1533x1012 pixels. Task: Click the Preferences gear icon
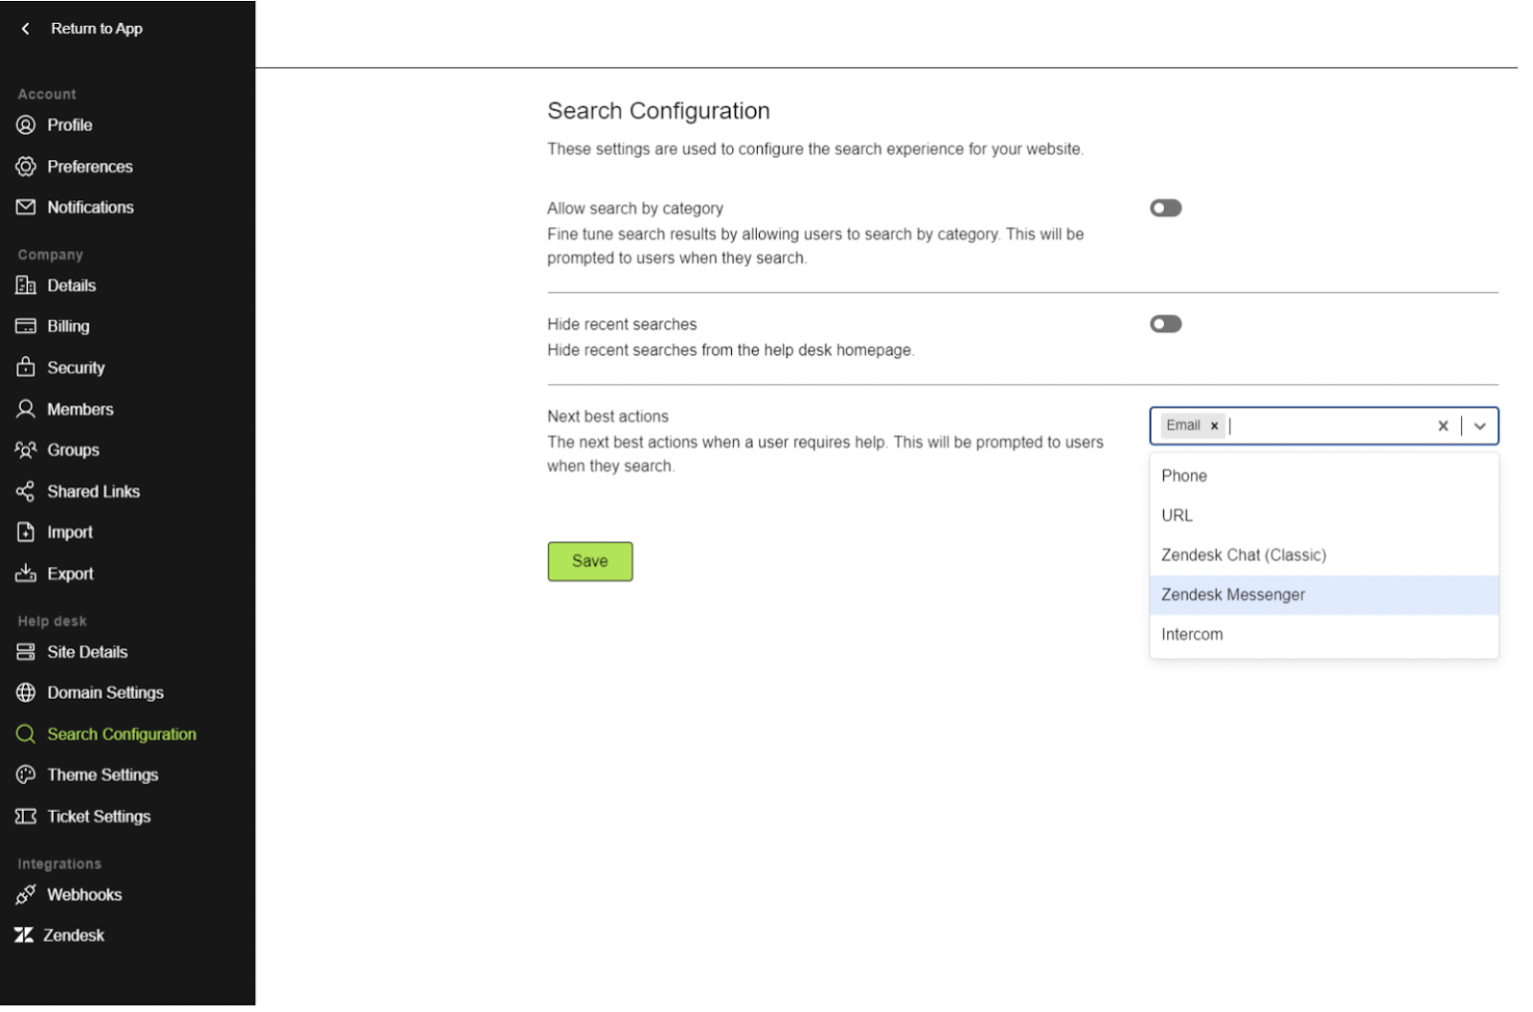pos(26,167)
